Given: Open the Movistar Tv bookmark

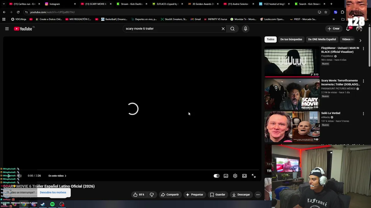Looking at the screenshot, I should click(243, 19).
